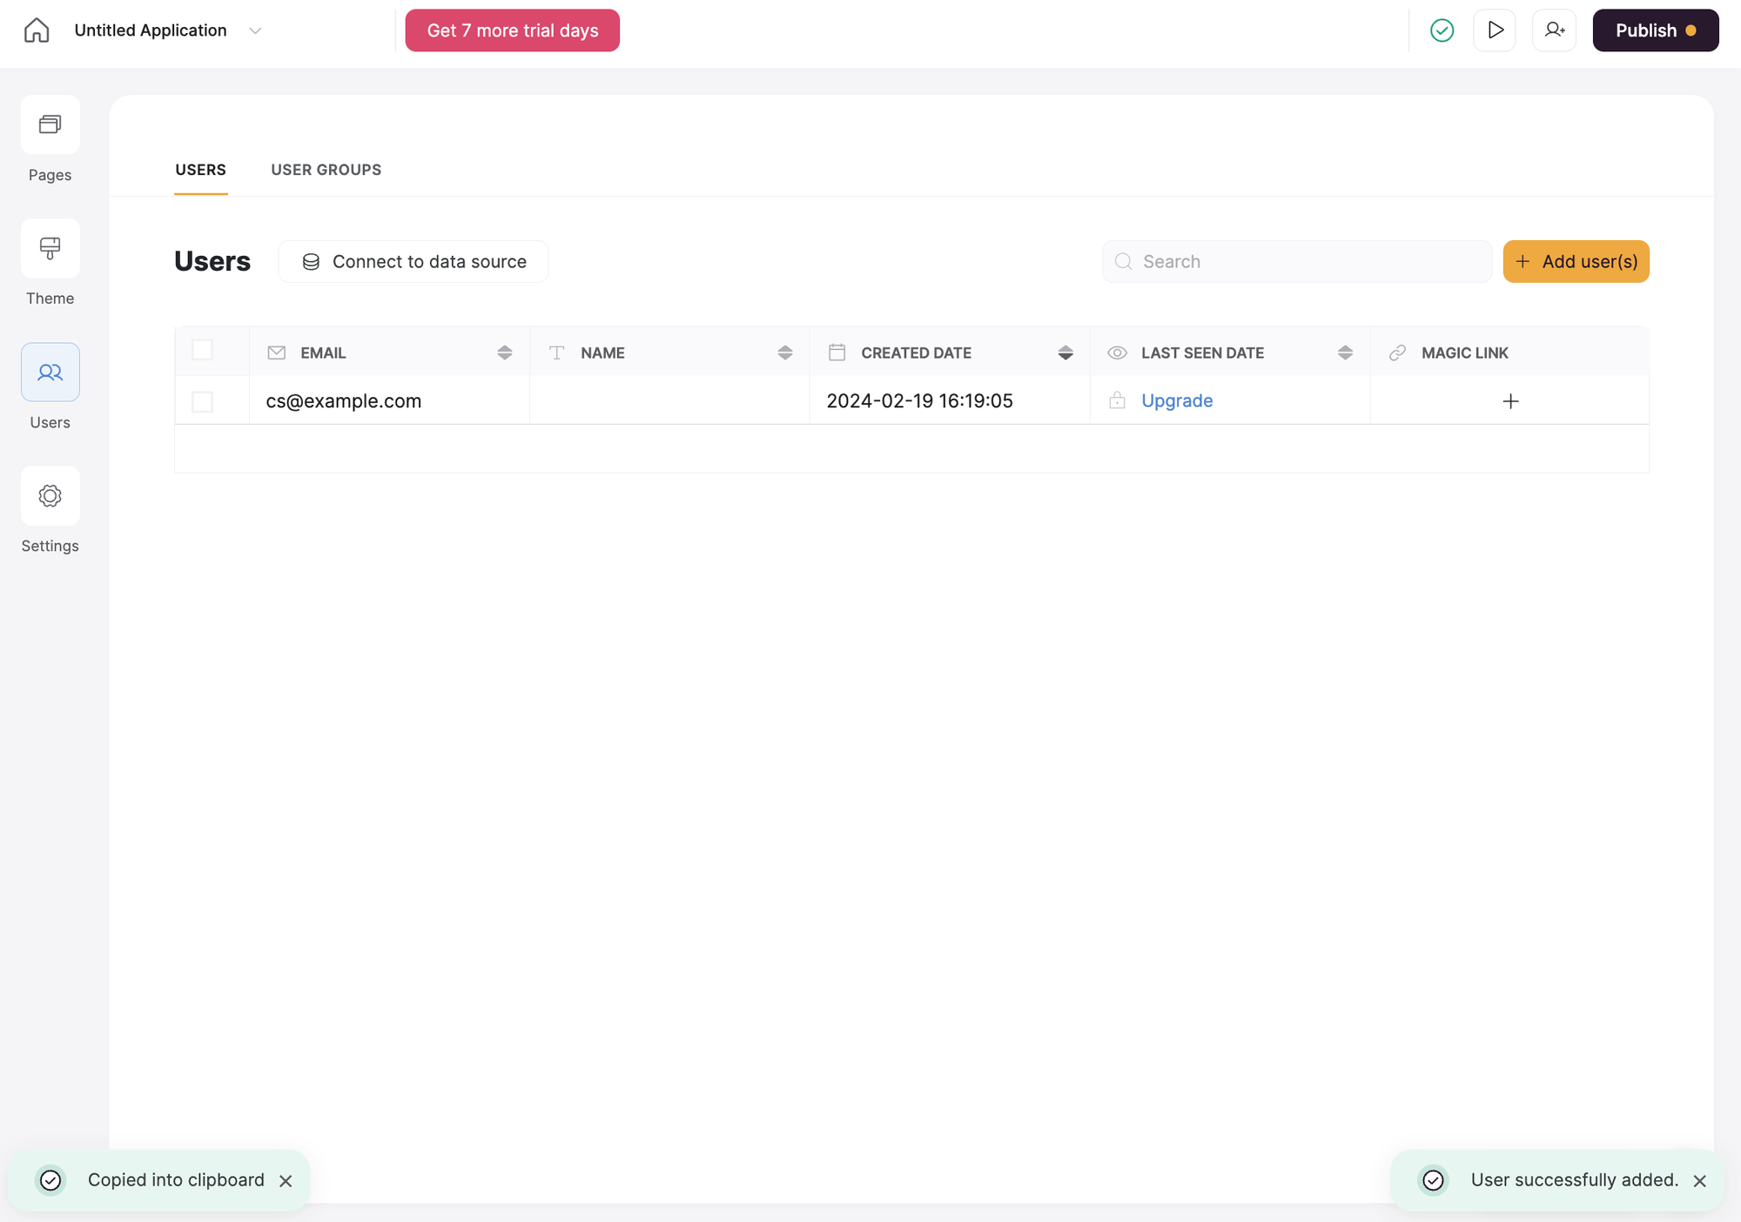Sort by the Created Date column arrows
Viewport: 1741px width, 1222px height.
pos(1065,352)
